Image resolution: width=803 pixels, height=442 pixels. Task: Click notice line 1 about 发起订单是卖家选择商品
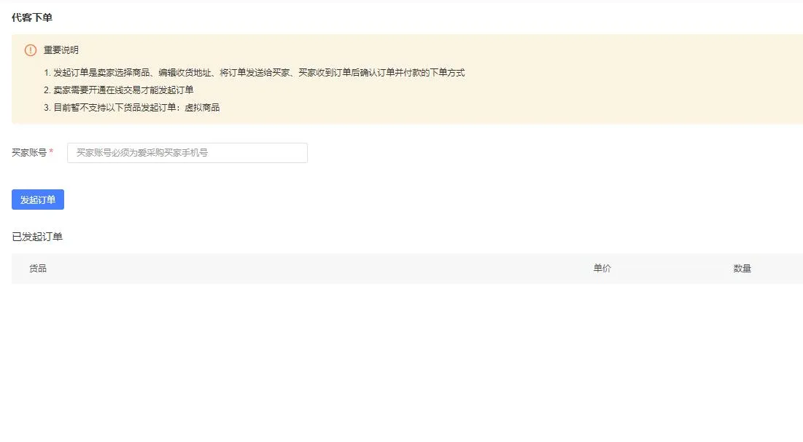pyautogui.click(x=254, y=73)
